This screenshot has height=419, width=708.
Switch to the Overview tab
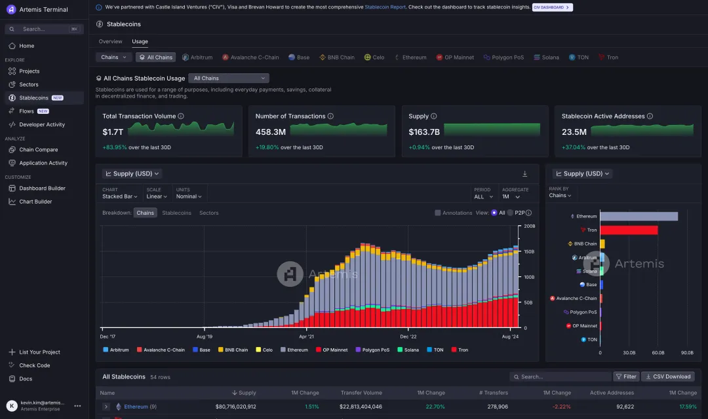[110, 41]
